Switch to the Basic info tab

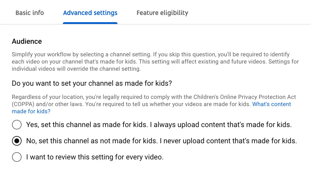click(30, 13)
